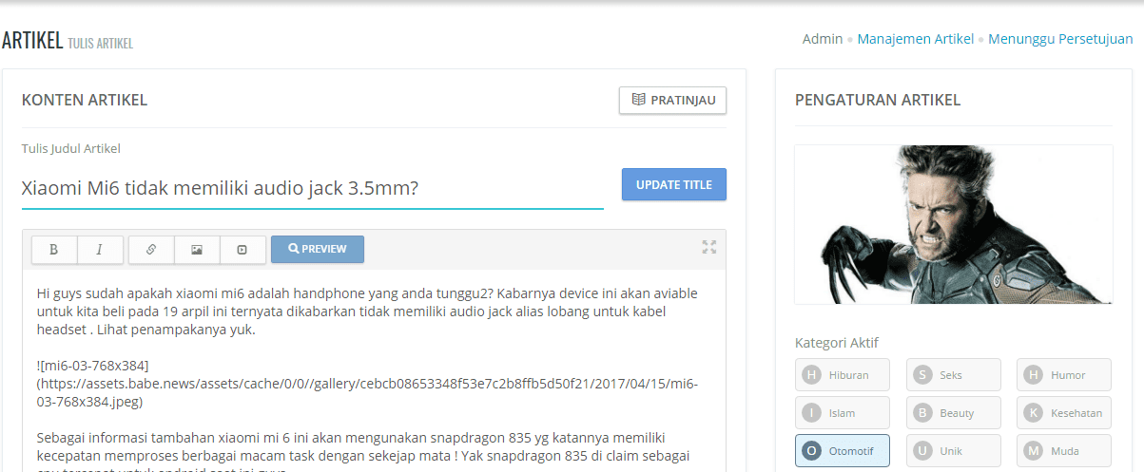Open PRATINJAU article preview
1144x472 pixels.
click(673, 101)
